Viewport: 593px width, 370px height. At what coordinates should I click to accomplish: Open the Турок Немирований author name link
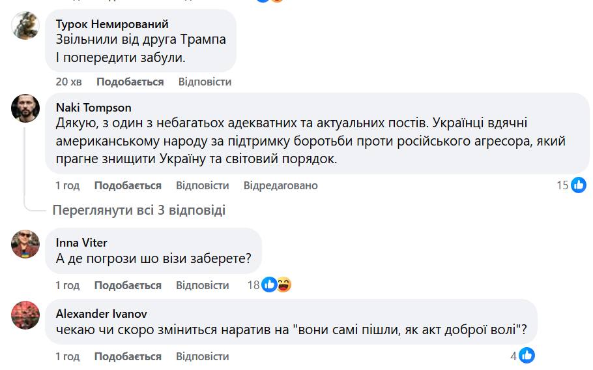112,24
